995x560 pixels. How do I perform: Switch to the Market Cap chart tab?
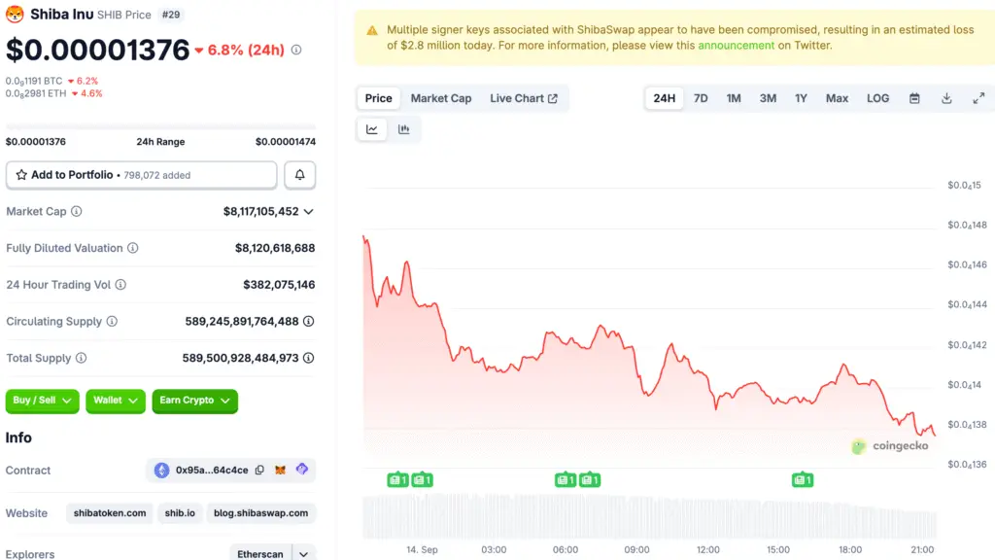(441, 98)
